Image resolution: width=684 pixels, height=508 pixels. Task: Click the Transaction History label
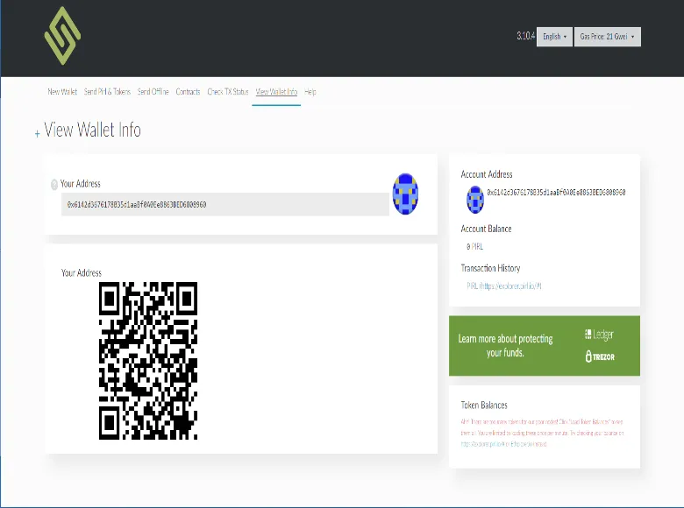tap(490, 268)
